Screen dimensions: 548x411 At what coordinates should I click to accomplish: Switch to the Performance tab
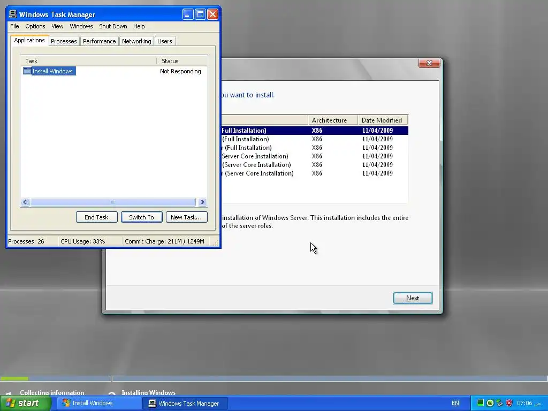(99, 41)
